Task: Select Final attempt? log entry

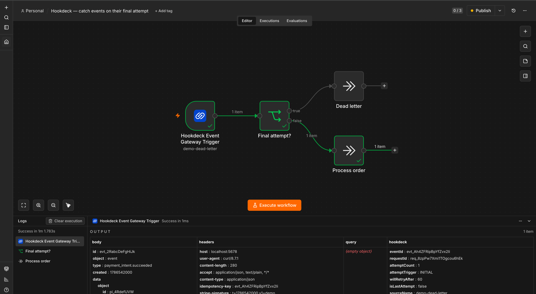Action: point(50,251)
